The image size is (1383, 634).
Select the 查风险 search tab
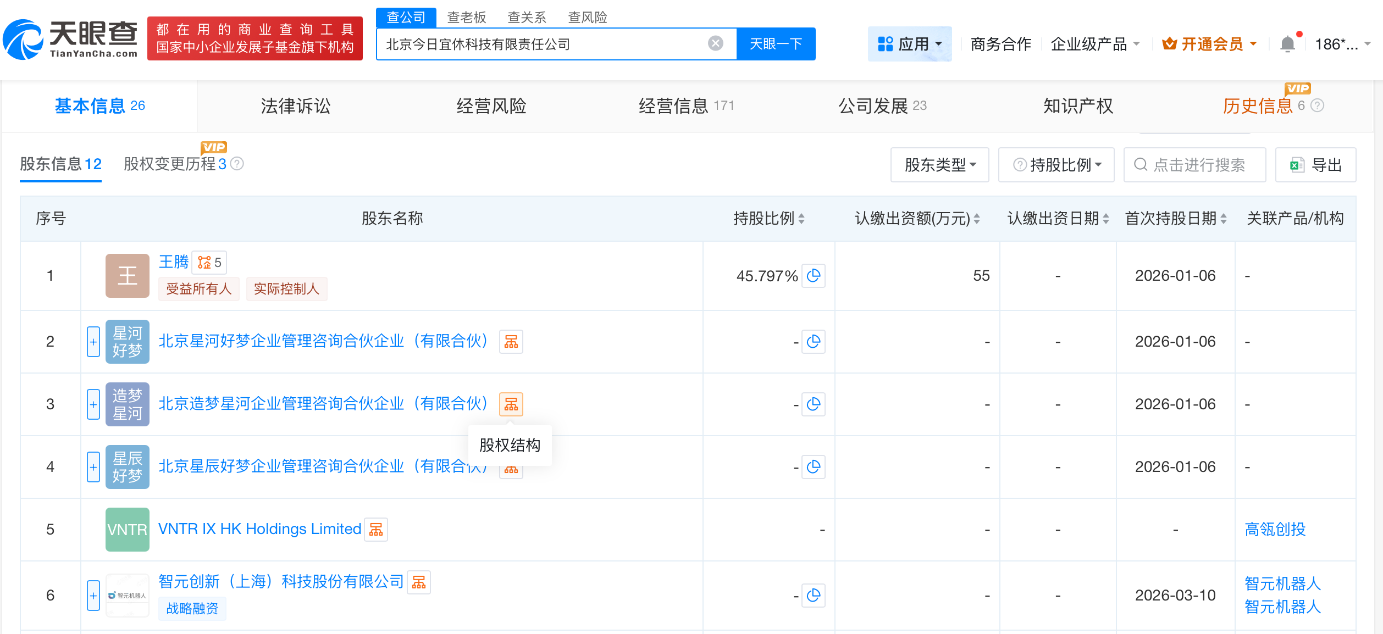point(587,18)
